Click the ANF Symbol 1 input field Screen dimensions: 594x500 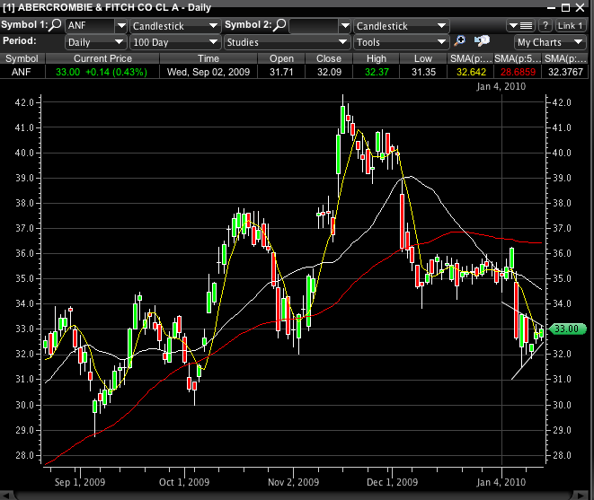pos(90,25)
